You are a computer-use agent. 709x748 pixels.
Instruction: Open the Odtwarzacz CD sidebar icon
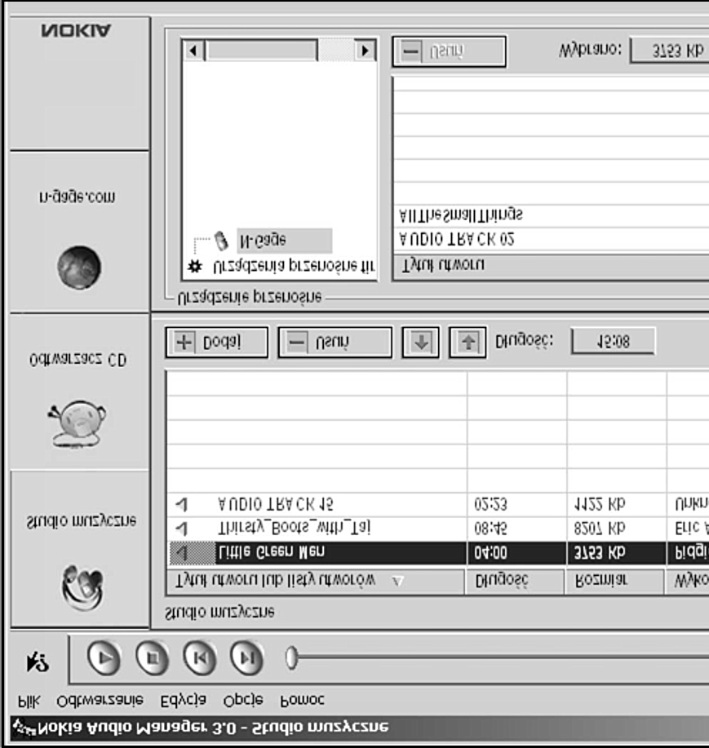point(78,423)
